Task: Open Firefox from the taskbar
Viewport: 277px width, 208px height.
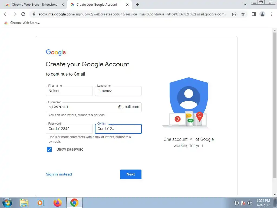Action: (57, 203)
